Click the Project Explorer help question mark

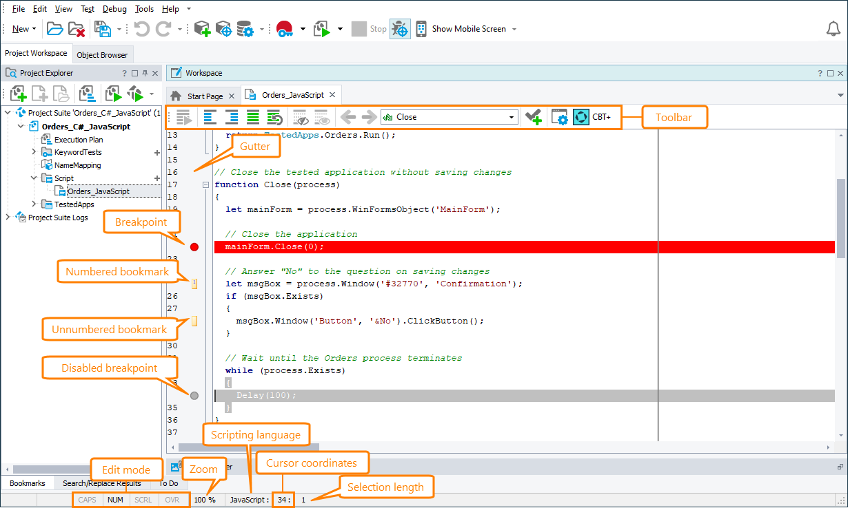point(124,73)
